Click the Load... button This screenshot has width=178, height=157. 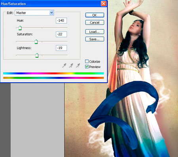click(x=95, y=32)
